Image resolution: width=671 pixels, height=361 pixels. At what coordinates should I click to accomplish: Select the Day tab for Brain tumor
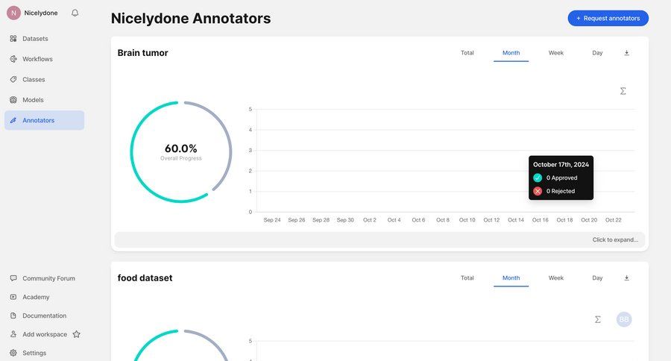coord(597,53)
